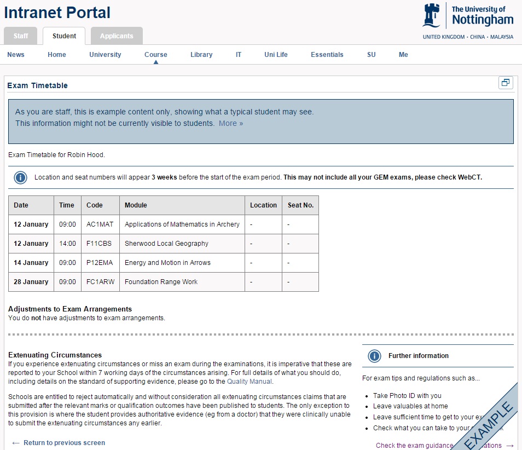Switch to the Staff tab
This screenshot has width=522, height=450.
[x=21, y=36]
